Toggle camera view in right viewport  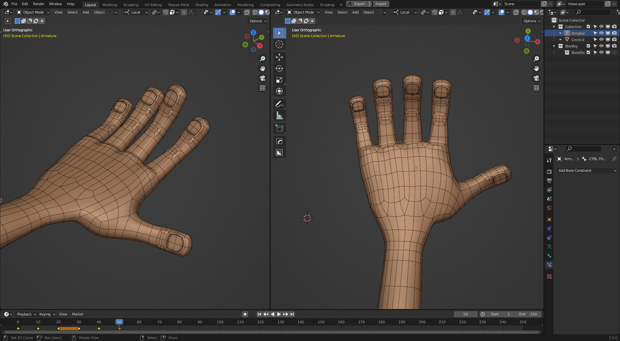click(536, 78)
